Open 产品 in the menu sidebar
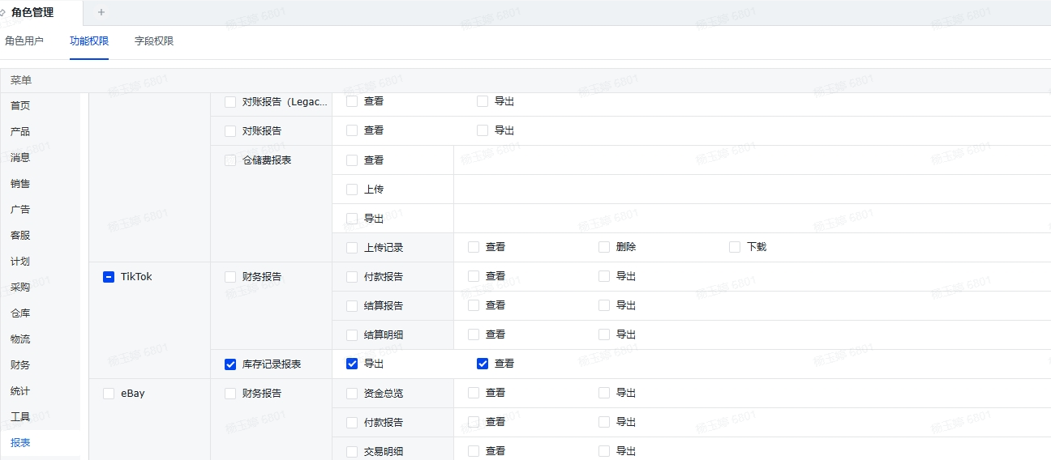 [20, 132]
